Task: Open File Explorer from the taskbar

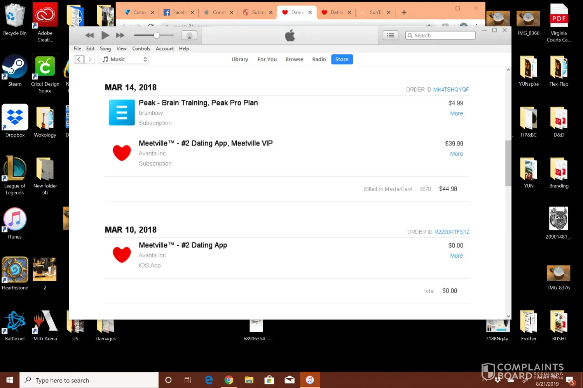Action: coord(249,380)
